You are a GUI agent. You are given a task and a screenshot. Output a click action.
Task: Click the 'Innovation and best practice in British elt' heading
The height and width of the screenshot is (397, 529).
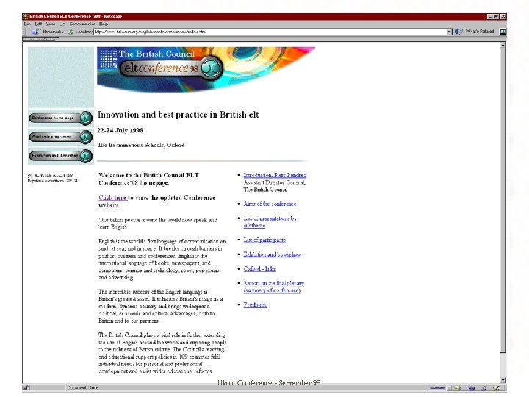178,115
